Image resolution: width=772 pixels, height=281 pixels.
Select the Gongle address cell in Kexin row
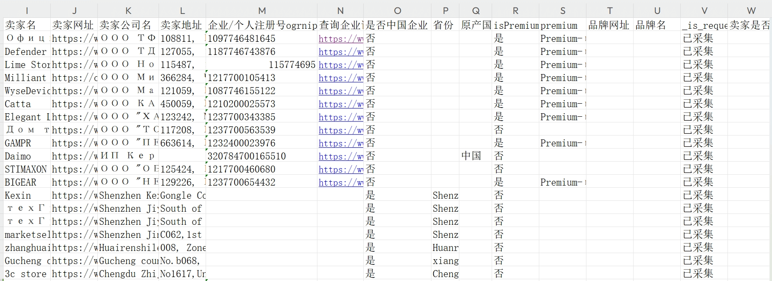point(183,195)
